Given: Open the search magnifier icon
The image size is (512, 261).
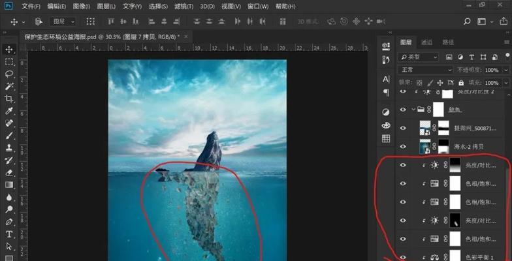Looking at the screenshot, I should point(467,22).
